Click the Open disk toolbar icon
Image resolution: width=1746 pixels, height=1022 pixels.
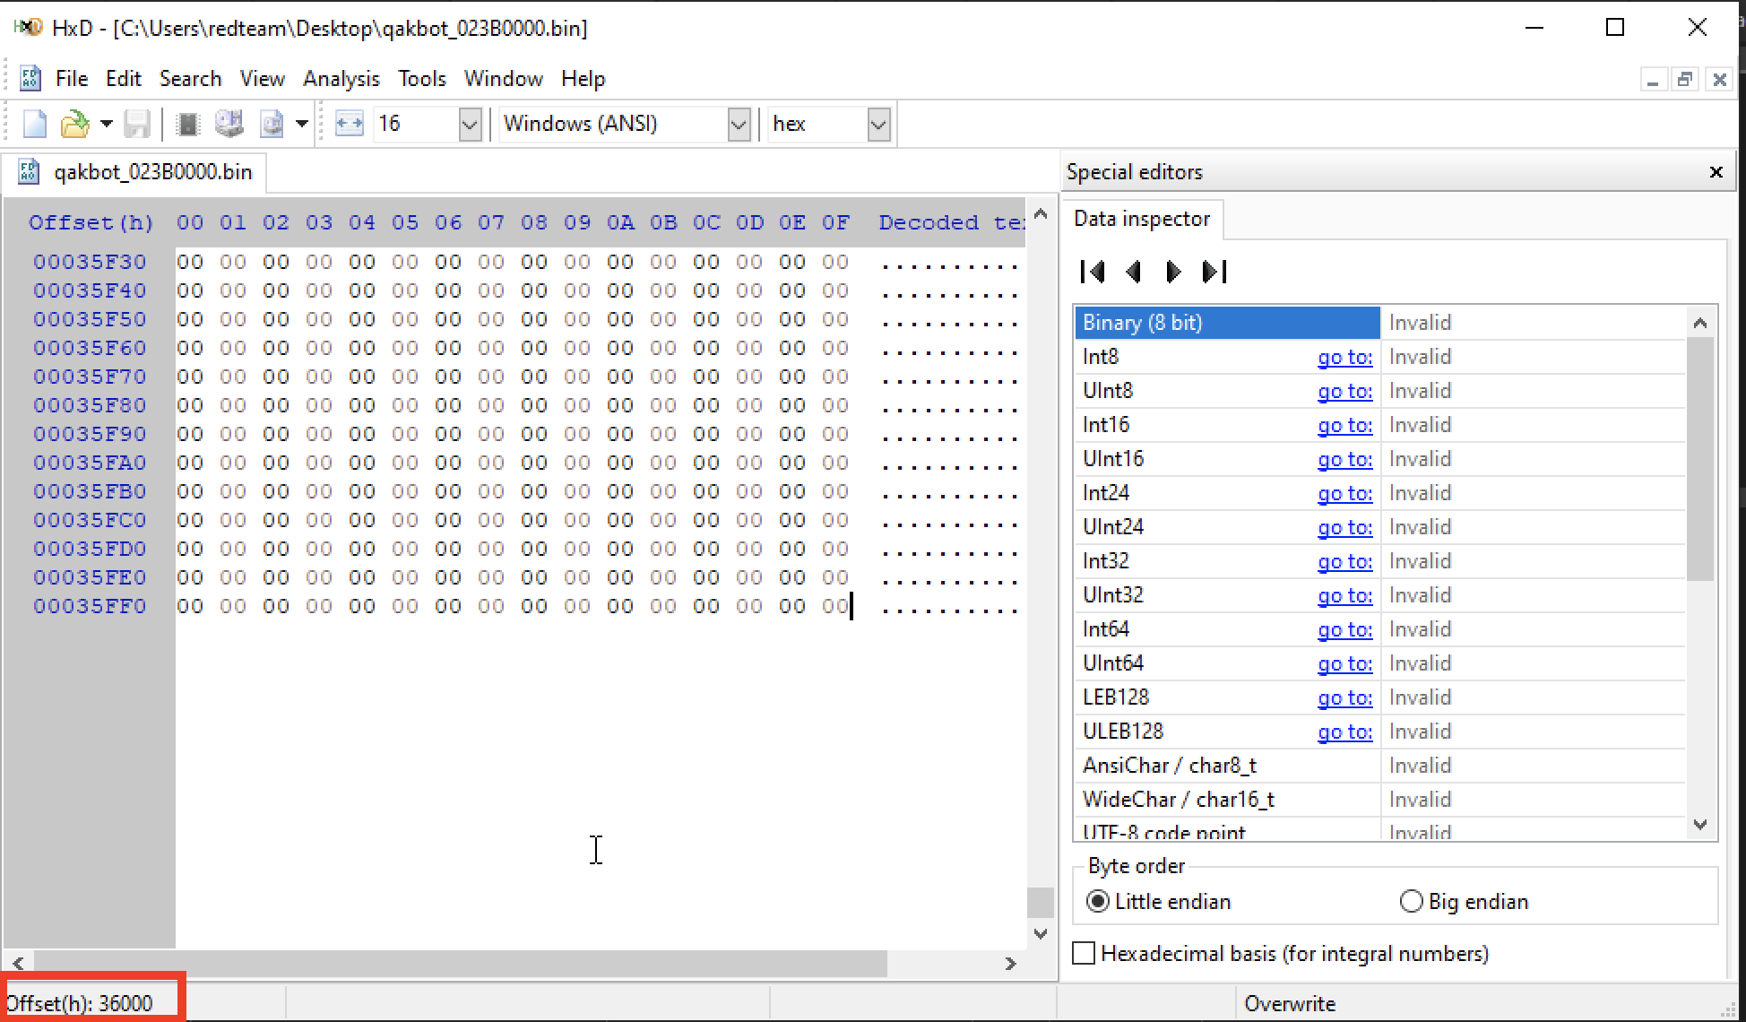(x=229, y=124)
